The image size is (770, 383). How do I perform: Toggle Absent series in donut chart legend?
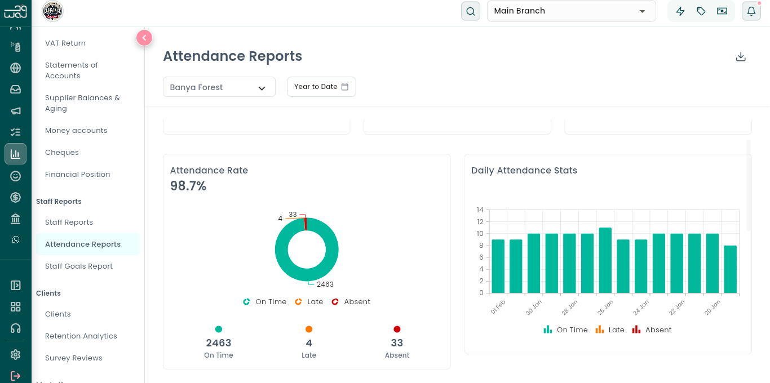pyautogui.click(x=351, y=302)
